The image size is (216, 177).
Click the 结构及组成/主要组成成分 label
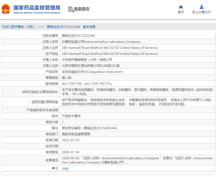click(40, 92)
